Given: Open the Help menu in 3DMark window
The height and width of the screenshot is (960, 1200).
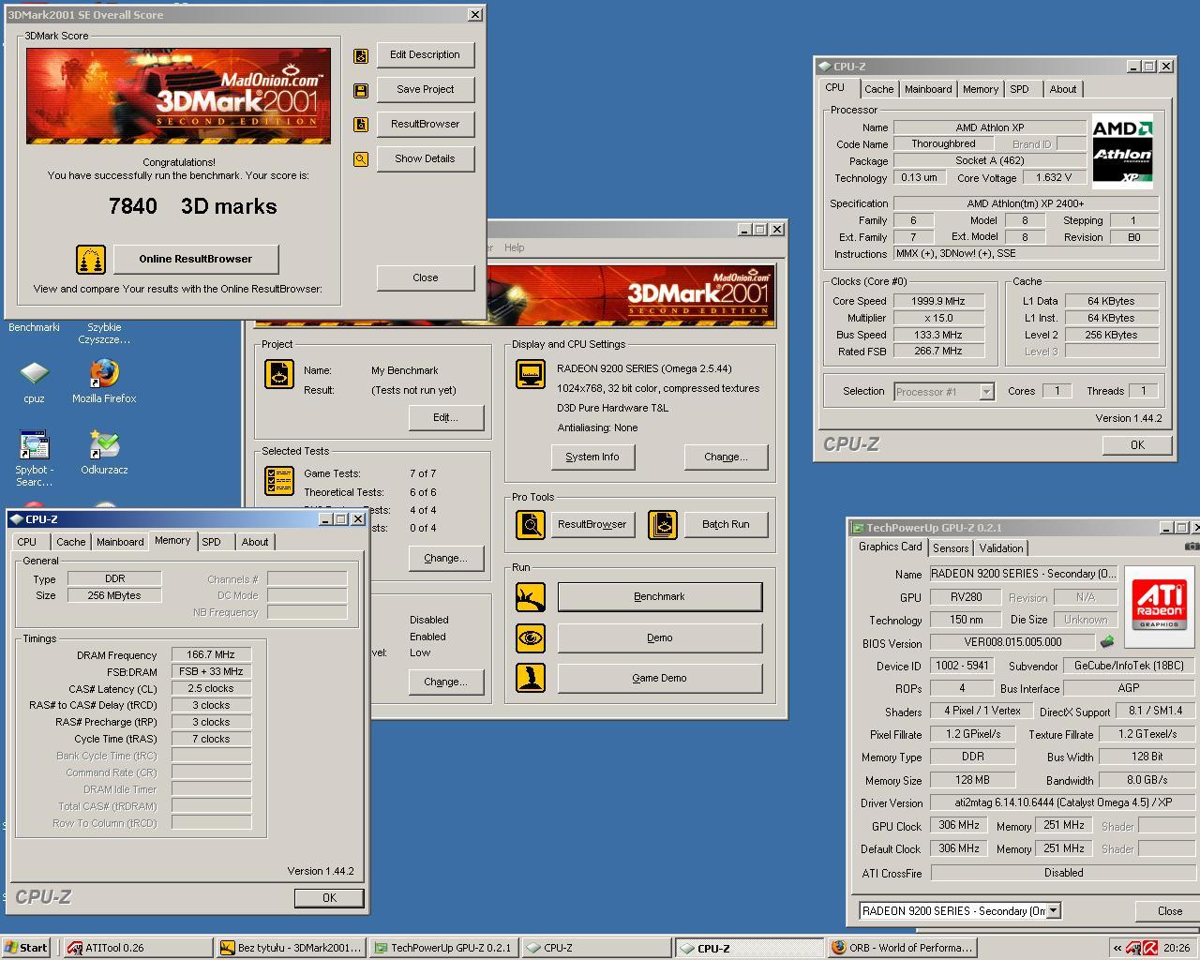Looking at the screenshot, I should [515, 247].
